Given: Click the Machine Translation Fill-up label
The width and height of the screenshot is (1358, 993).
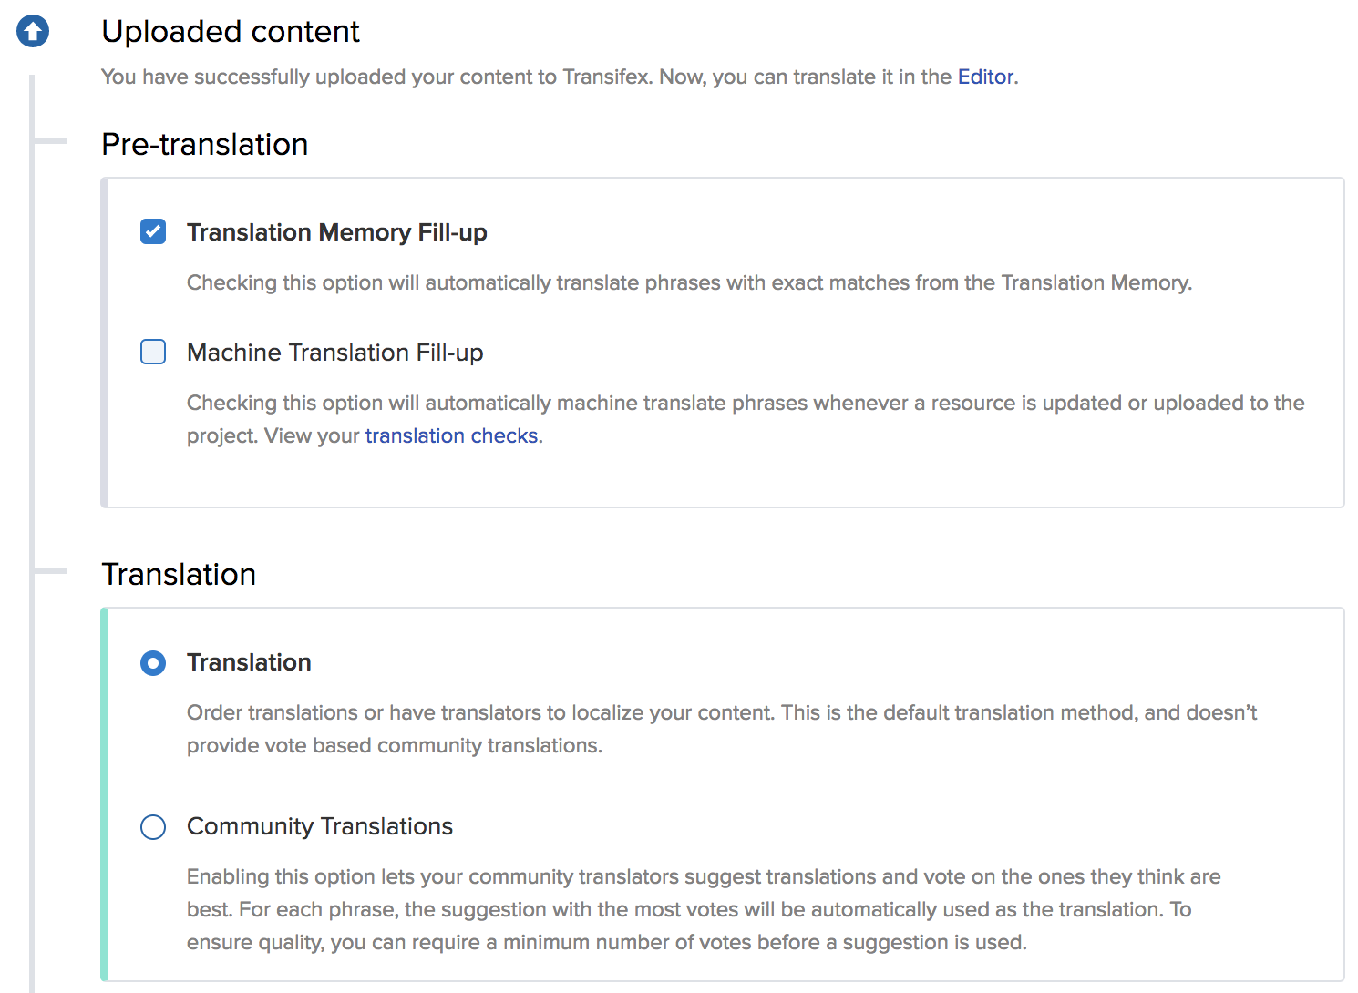Looking at the screenshot, I should [334, 353].
